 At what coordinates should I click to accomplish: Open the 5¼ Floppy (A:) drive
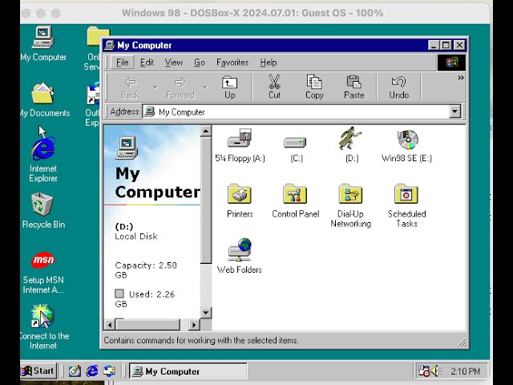coord(240,145)
